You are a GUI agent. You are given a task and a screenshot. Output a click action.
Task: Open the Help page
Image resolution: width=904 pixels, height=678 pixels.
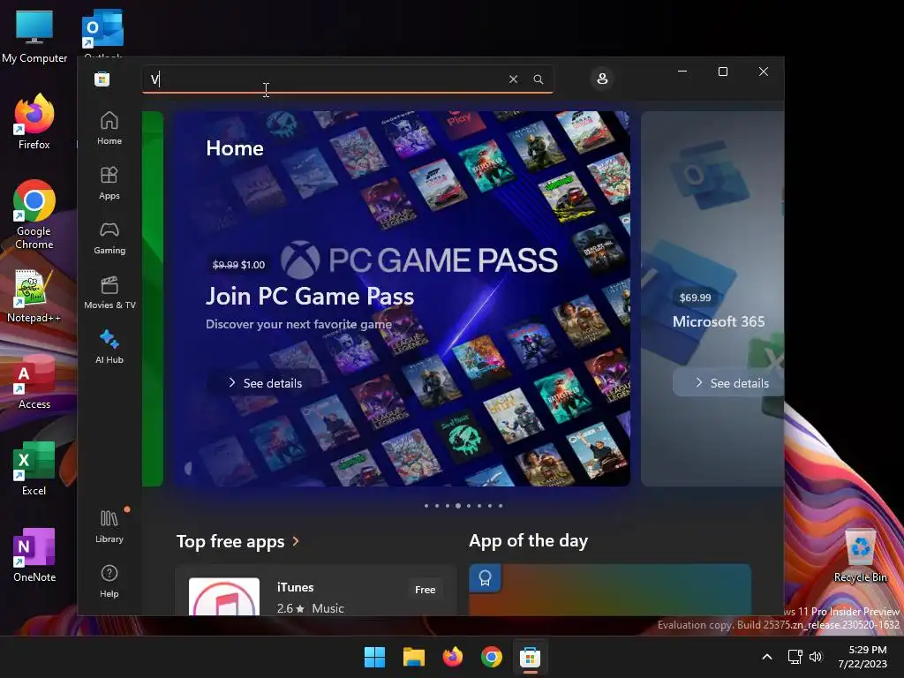(109, 581)
